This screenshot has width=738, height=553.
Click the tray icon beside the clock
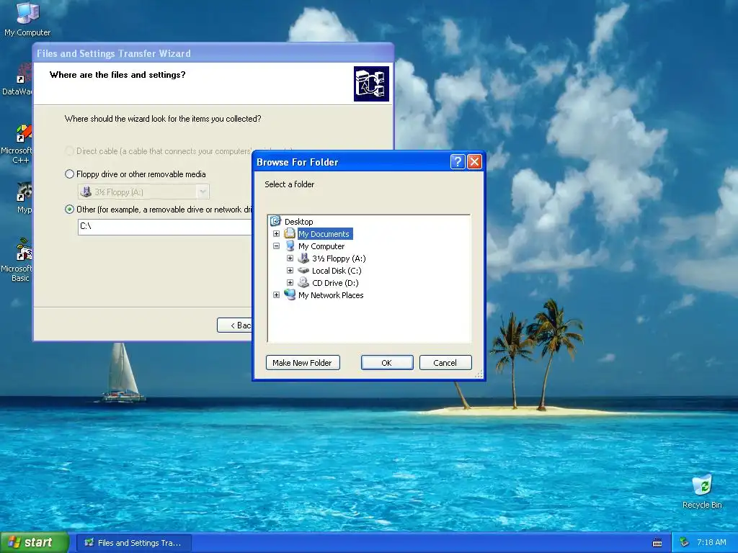(684, 542)
